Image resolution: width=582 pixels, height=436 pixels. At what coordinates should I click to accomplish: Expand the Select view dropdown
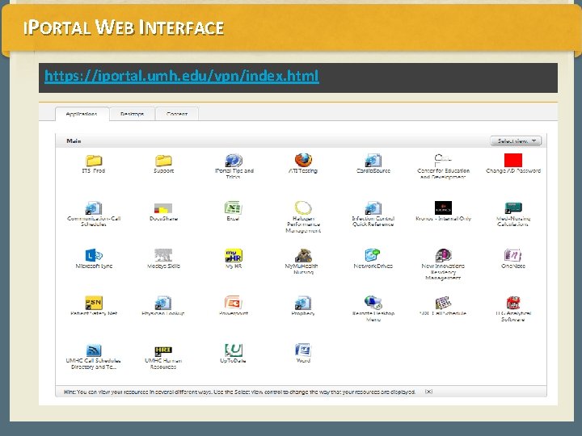(516, 140)
